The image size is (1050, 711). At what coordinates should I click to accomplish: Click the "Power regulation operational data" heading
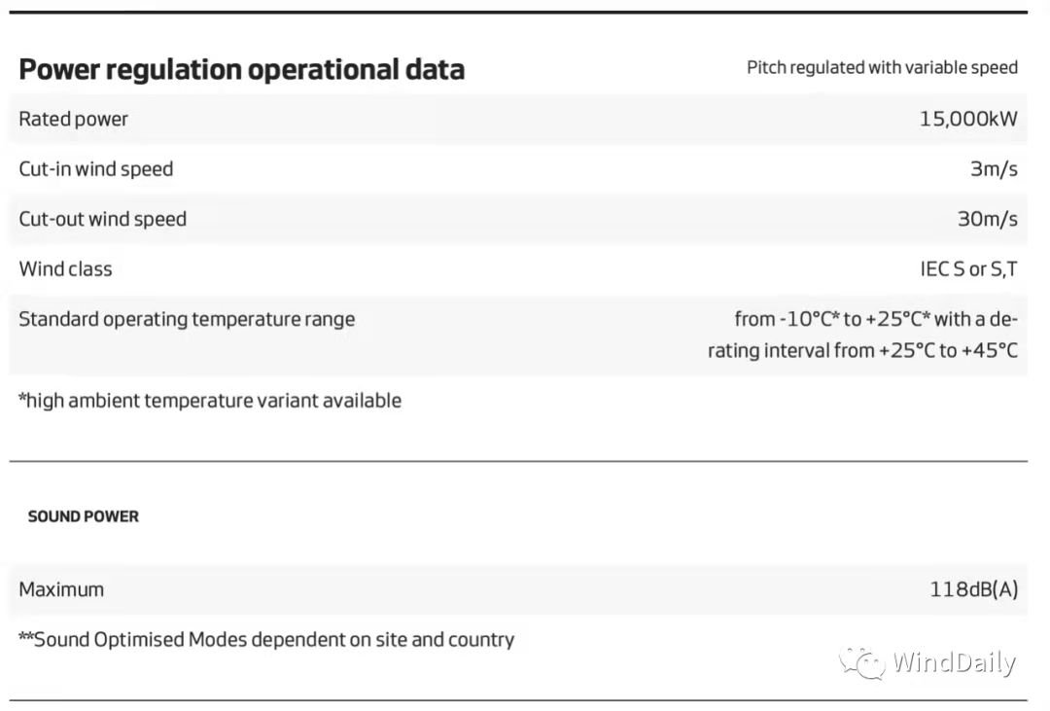[x=241, y=70]
